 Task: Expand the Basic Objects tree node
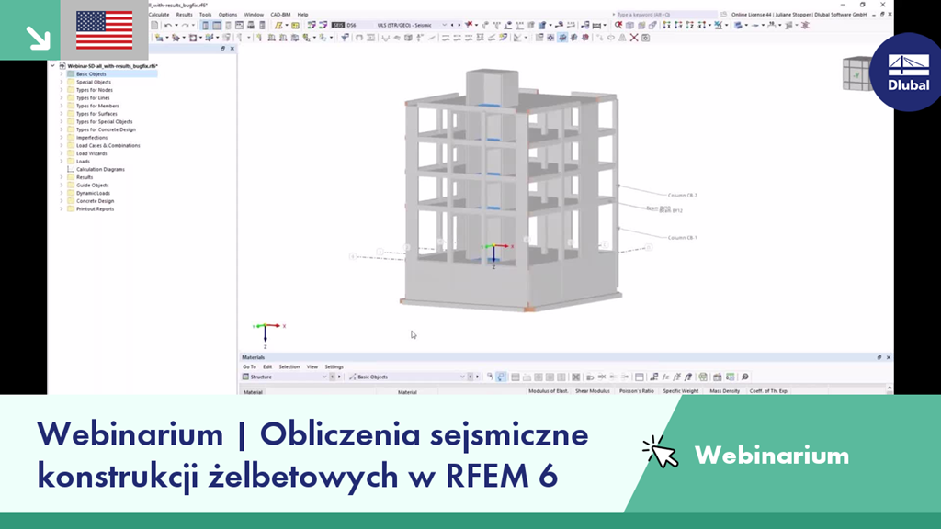62,73
